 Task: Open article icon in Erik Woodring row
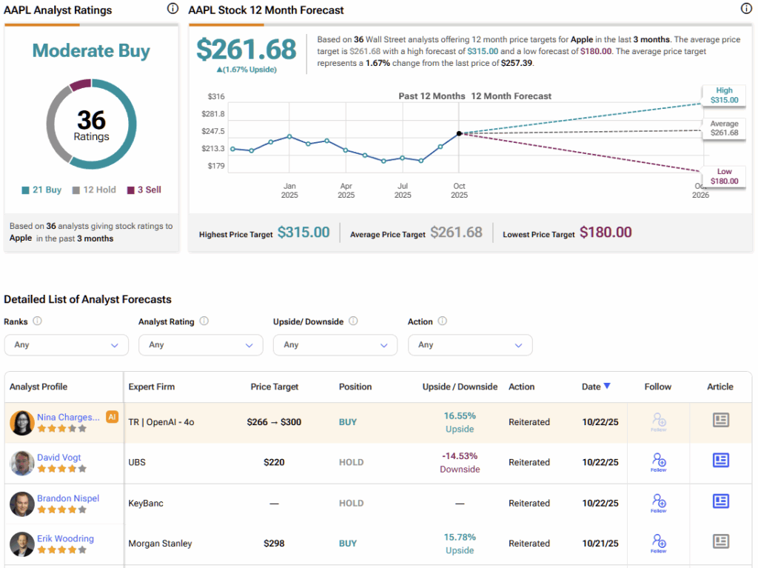(720, 542)
